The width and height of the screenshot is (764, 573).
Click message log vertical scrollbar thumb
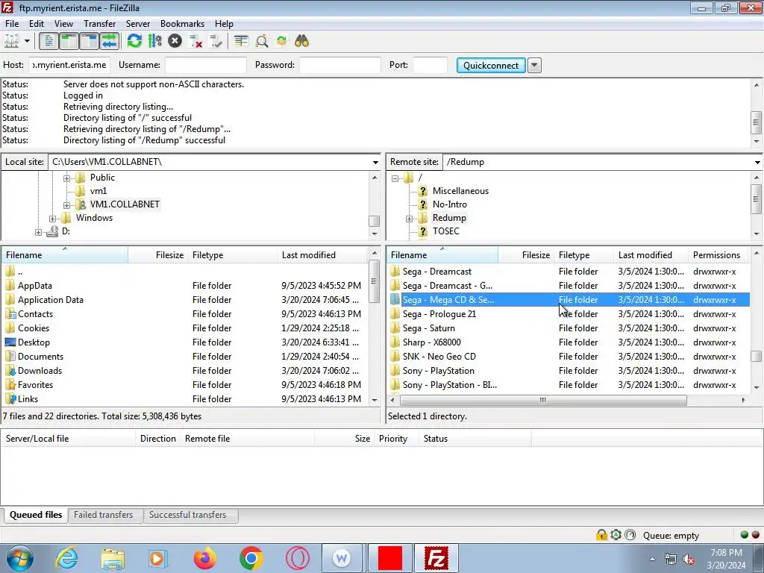(x=757, y=123)
